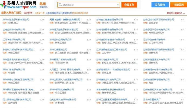This screenshot has width=187, height=108.
Task: Expand the 切换地区 region switcher
Action: pos(44,7)
